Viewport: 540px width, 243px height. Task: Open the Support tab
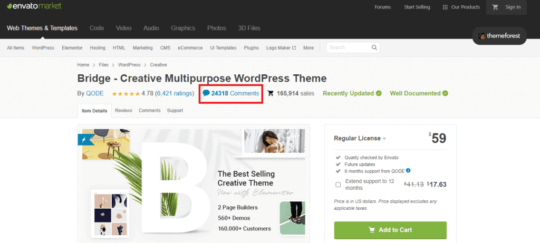[x=175, y=111]
